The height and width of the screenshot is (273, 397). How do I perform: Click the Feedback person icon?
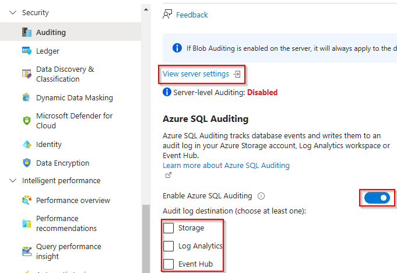pos(167,15)
